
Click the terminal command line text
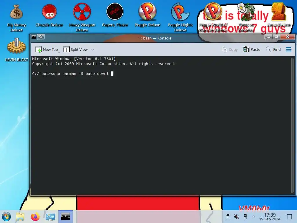pyautogui.click(x=70, y=73)
